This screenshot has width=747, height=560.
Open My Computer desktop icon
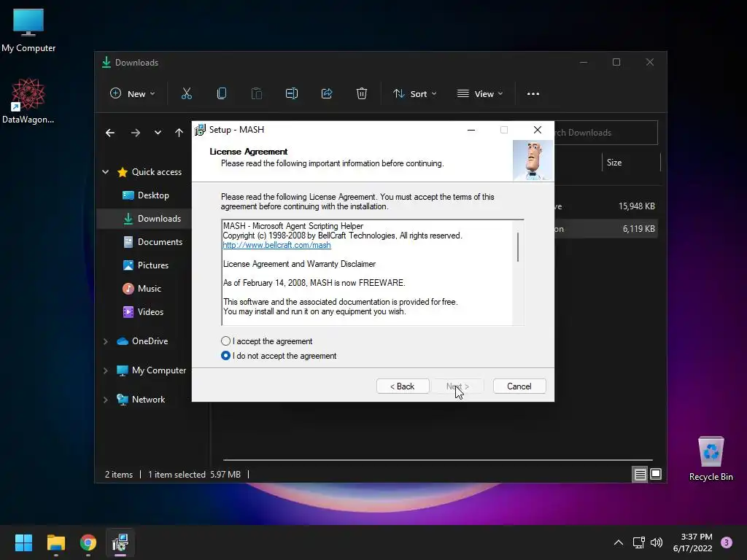tap(28, 31)
